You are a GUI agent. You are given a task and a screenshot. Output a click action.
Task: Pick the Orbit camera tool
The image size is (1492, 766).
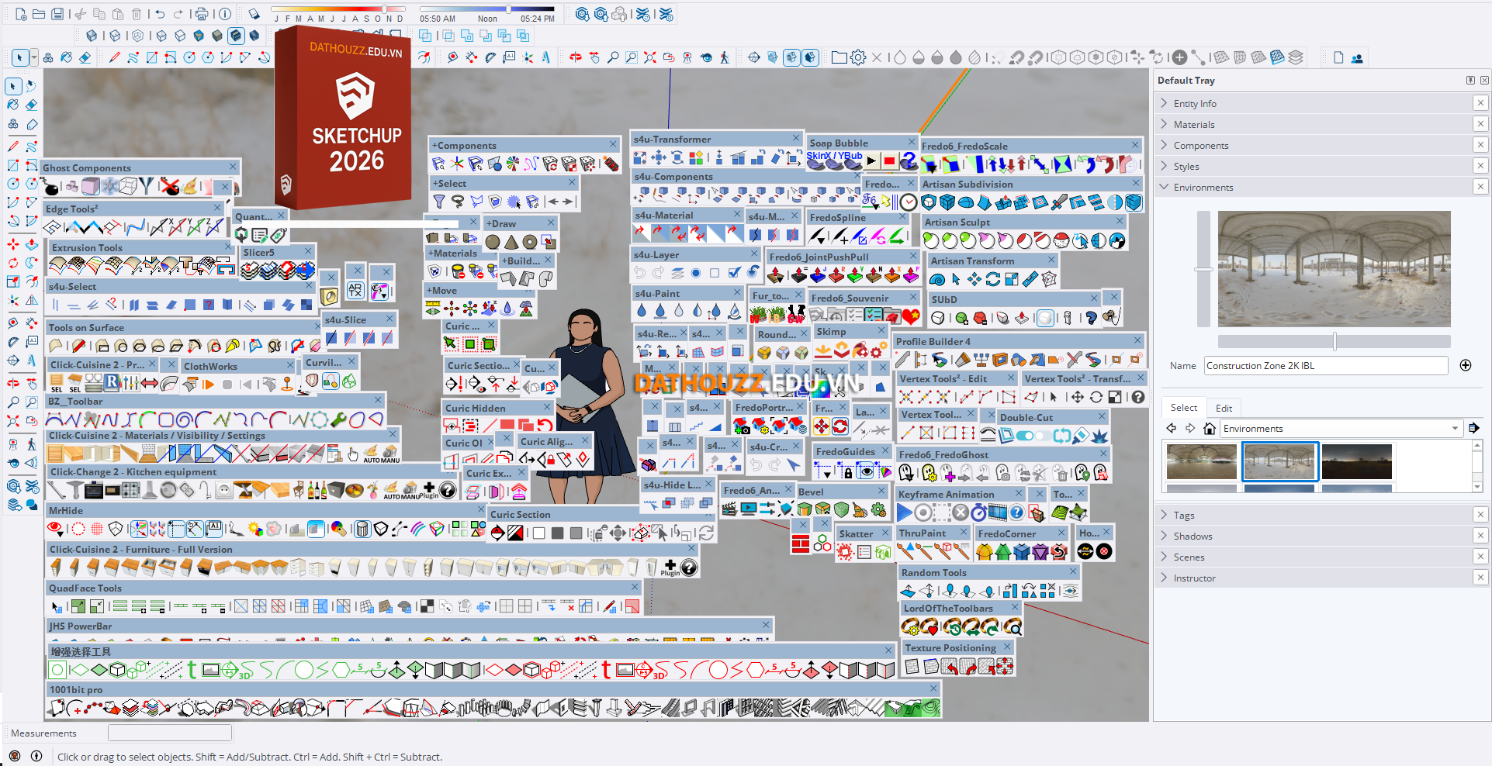pyautogui.click(x=576, y=57)
